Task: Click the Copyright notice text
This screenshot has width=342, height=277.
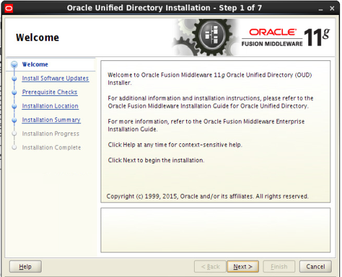Action: (208, 197)
